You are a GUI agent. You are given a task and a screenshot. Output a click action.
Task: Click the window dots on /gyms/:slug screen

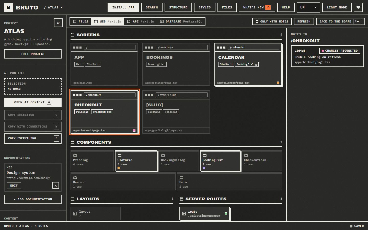(x=149, y=95)
